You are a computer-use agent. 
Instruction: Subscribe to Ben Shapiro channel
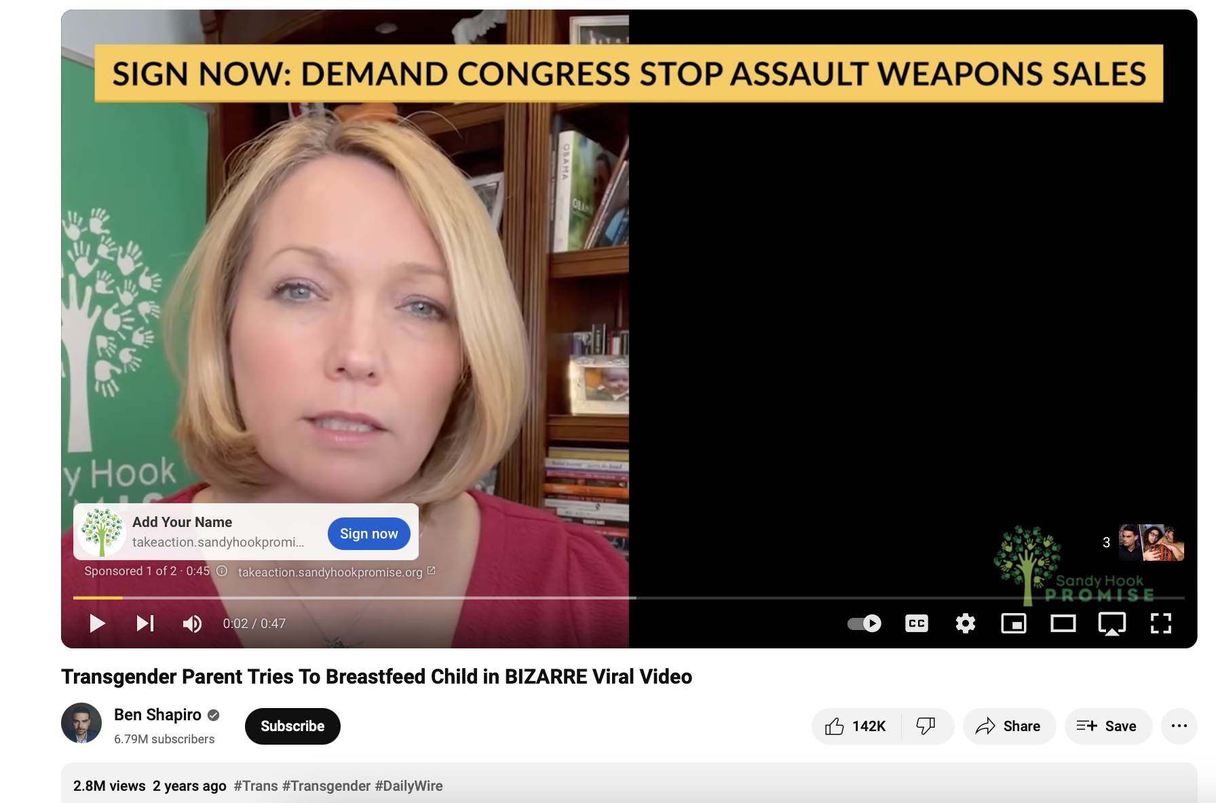pyautogui.click(x=292, y=726)
